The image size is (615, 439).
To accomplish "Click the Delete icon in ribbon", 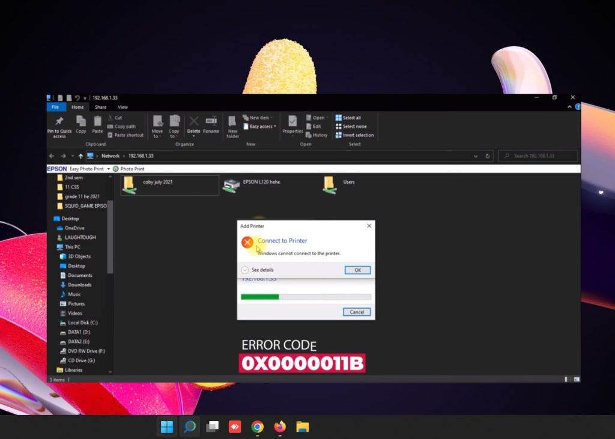I will (x=193, y=123).
